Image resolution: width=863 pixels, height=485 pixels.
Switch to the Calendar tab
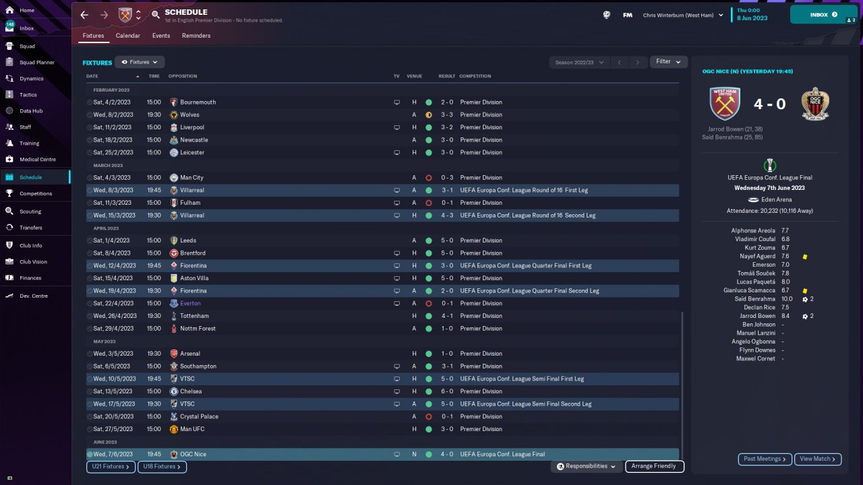tap(127, 36)
